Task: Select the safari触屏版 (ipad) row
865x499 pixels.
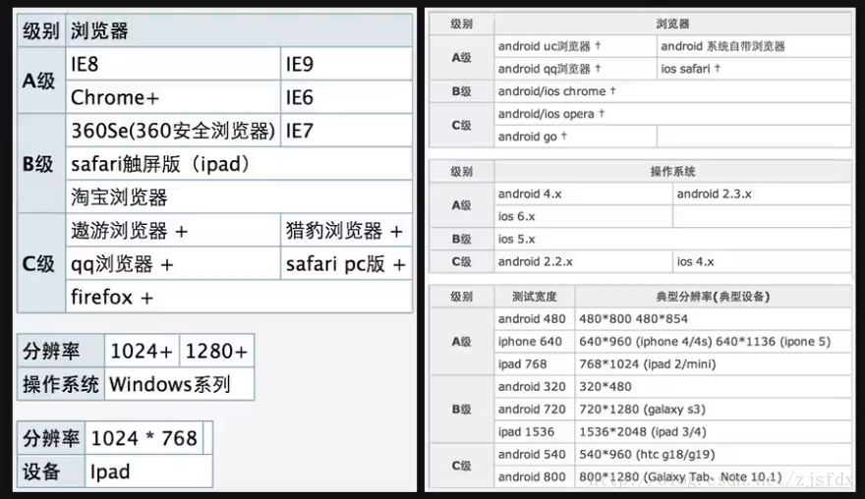Action: 239,164
